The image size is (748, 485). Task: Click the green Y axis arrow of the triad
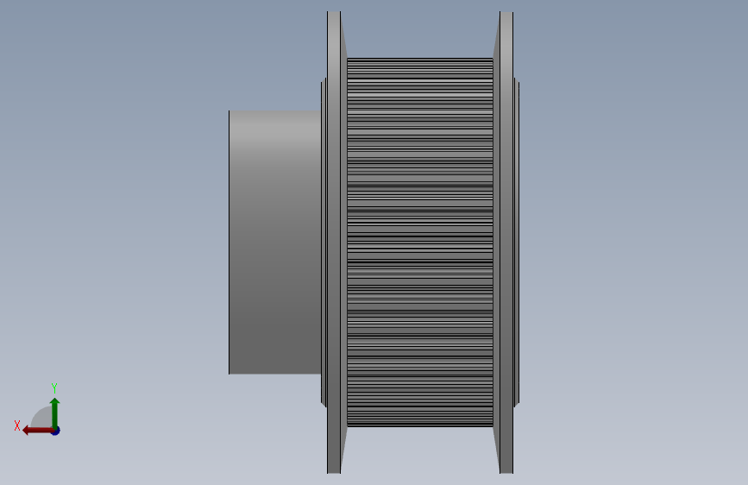tap(55, 413)
